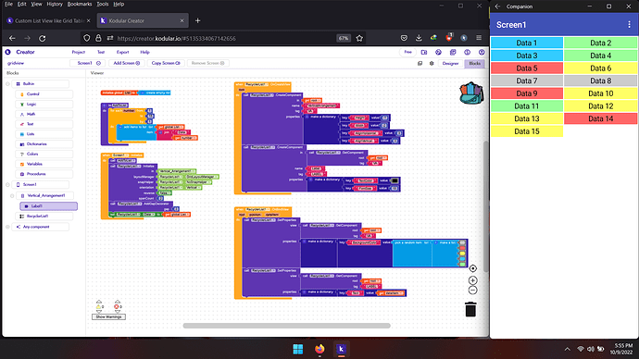Viewport: 639px width, 359px height.
Task: Click the Kodular icon in Windows taskbar
Action: point(341,349)
